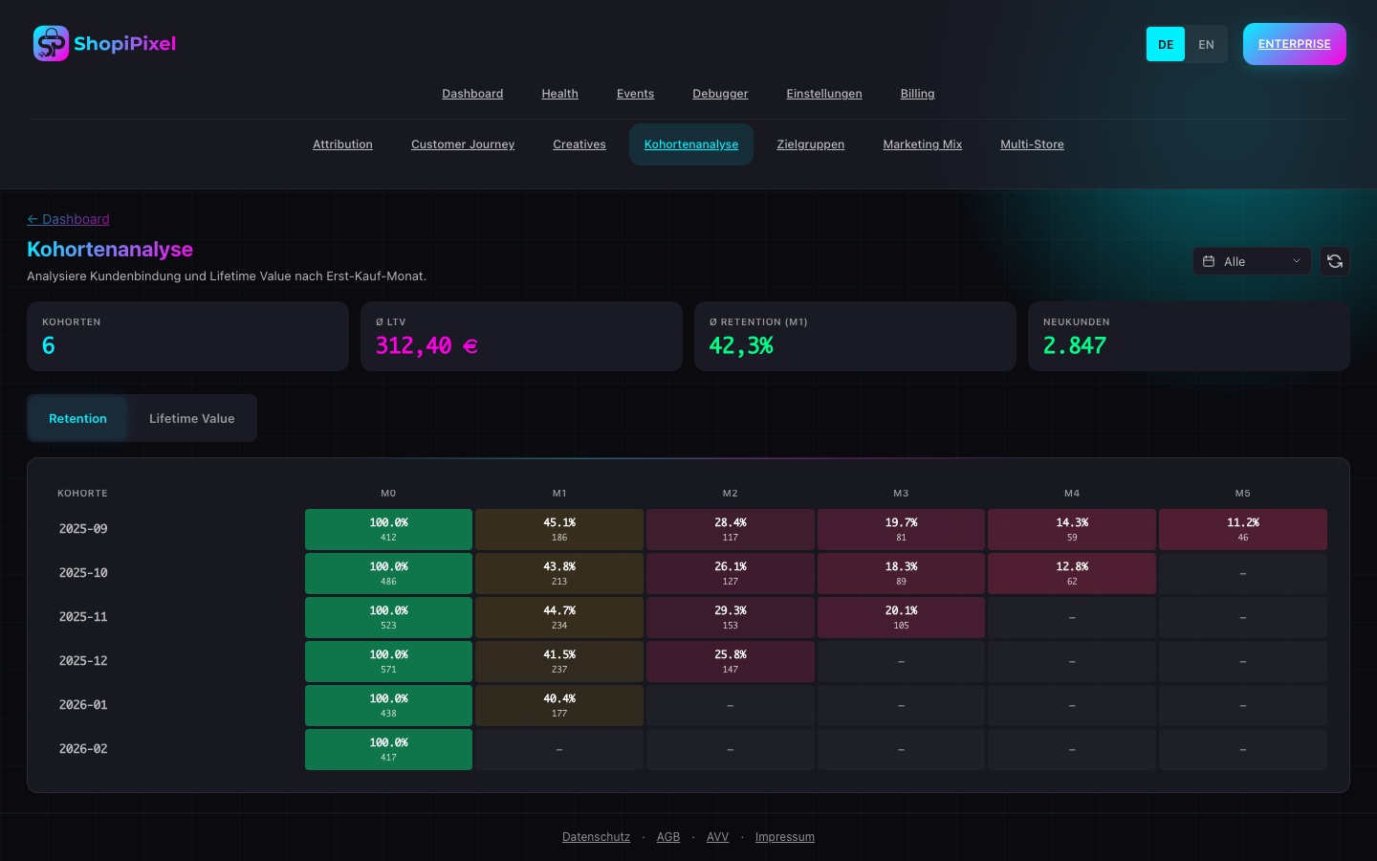Navigate to Marketing Mix
This screenshot has height=861, width=1377.
click(922, 144)
